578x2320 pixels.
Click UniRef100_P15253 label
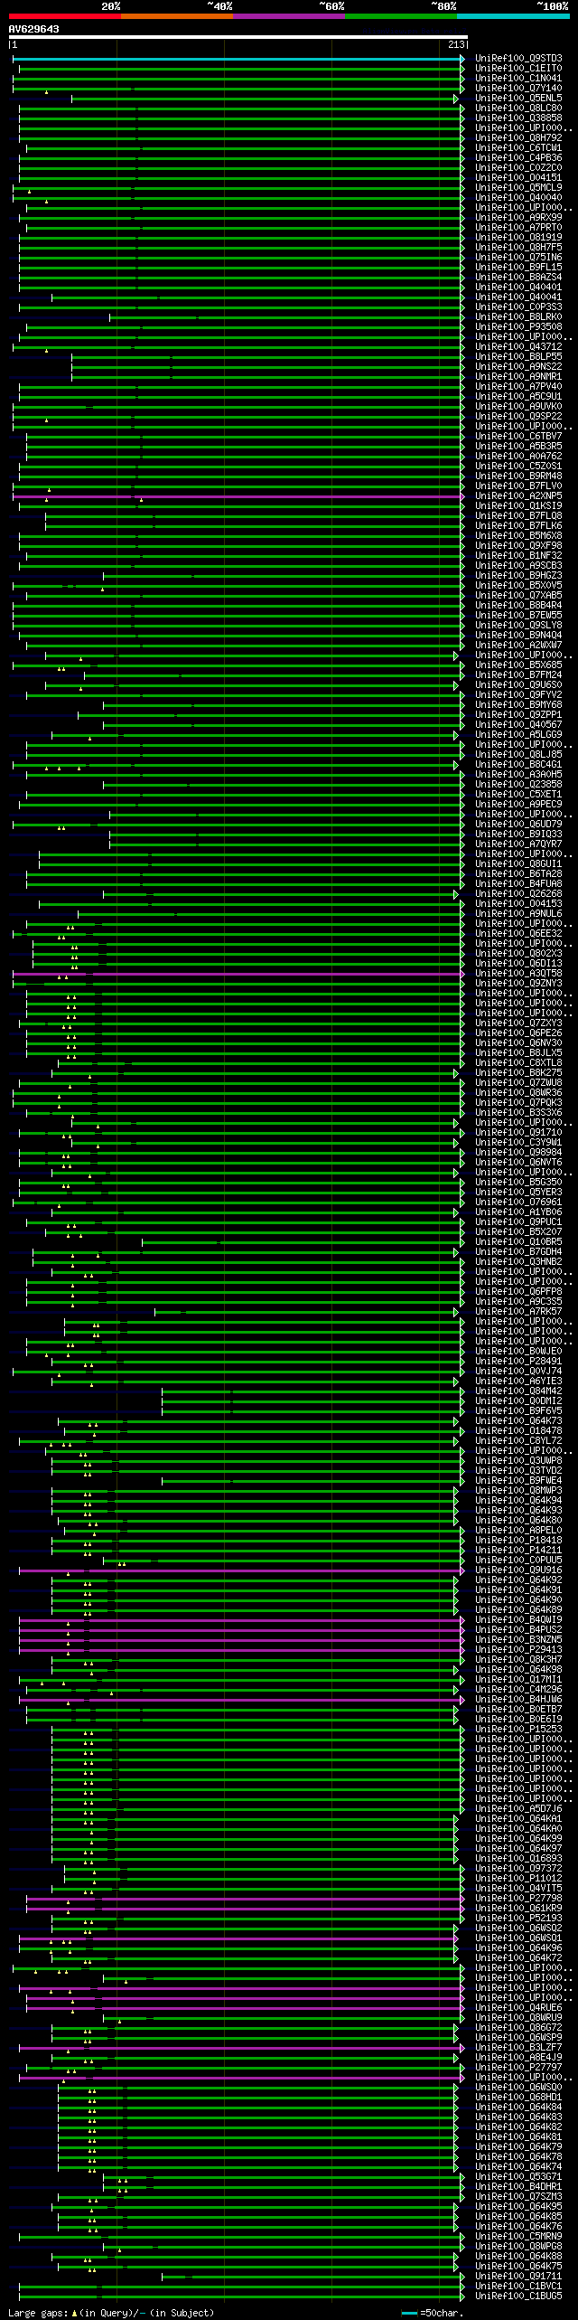tap(518, 1729)
